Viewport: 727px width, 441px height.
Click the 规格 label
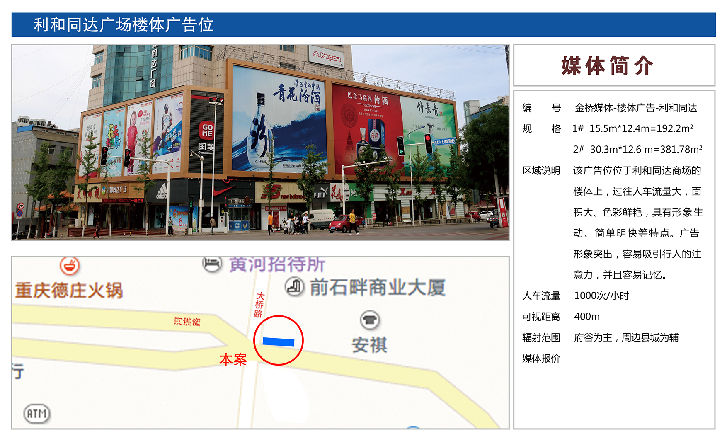pos(541,129)
